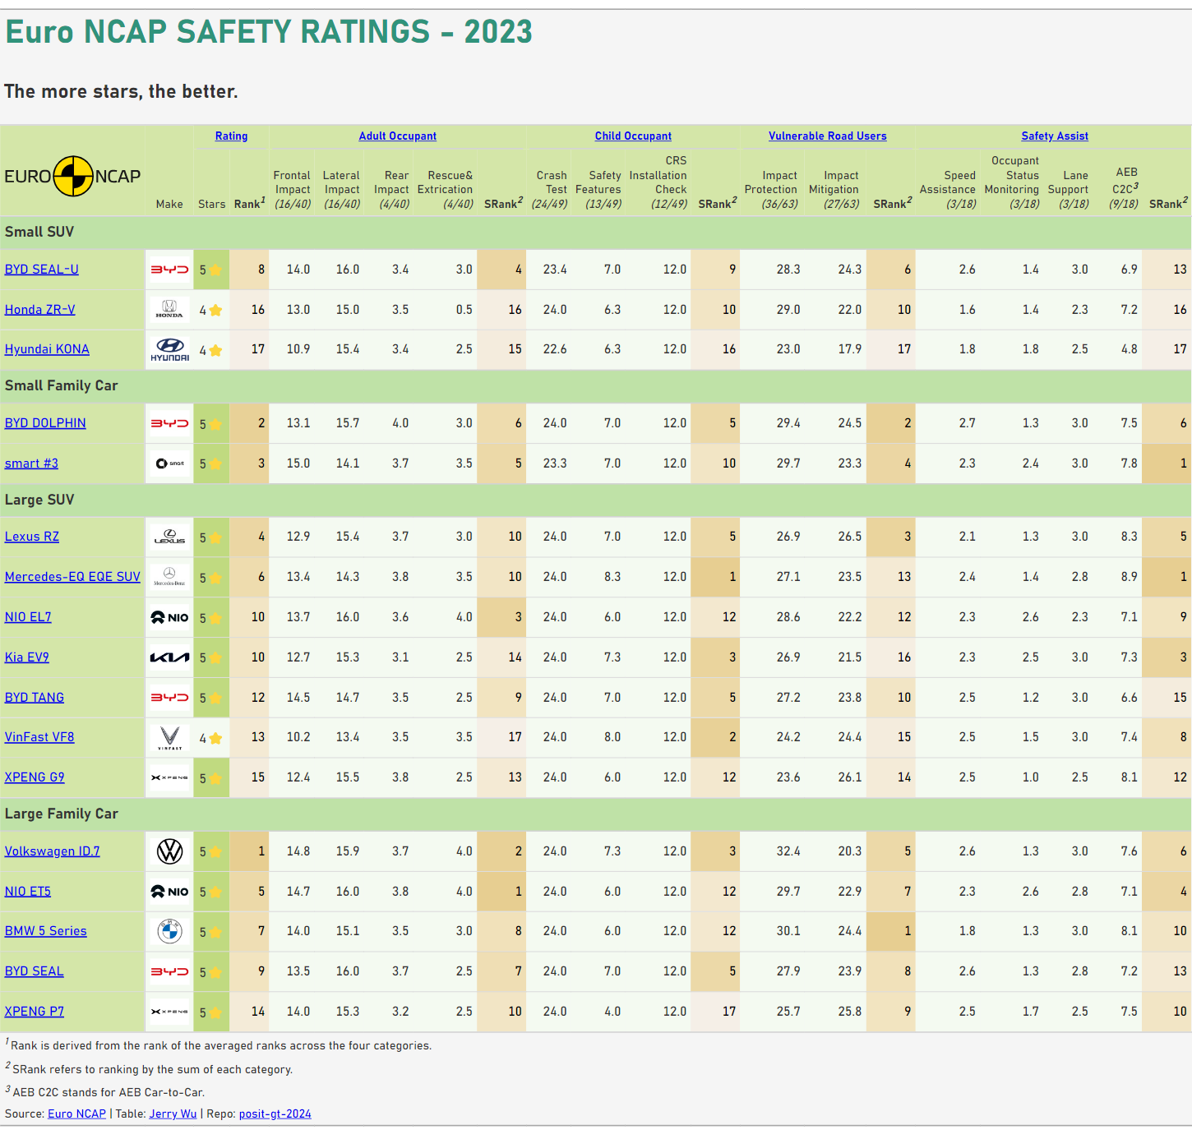Open the Lexus RZ model link
This screenshot has height=1139, width=1192.
coord(32,537)
